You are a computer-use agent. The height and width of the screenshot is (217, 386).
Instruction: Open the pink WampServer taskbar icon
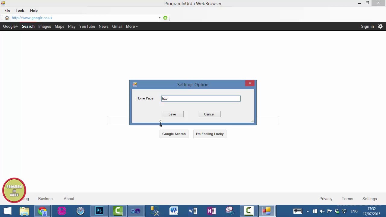tap(62, 211)
